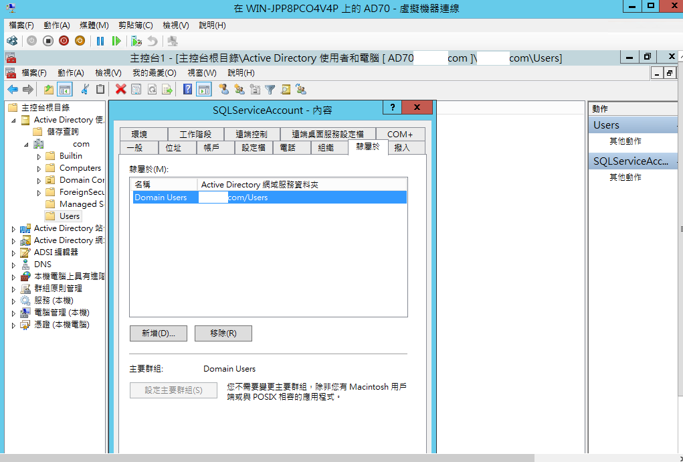
Task: Create a new user via toolbar icon
Action: (224, 89)
